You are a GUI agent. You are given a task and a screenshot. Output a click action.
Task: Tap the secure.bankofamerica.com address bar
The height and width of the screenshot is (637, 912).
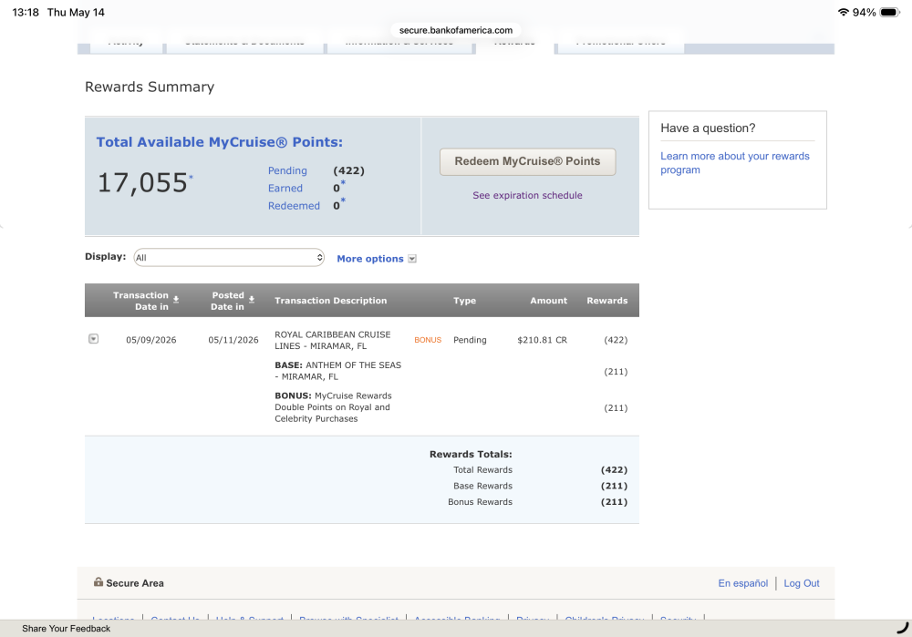click(456, 30)
